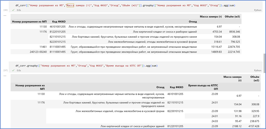
Task: Click the execution count [17] label
Action: [5, 70]
